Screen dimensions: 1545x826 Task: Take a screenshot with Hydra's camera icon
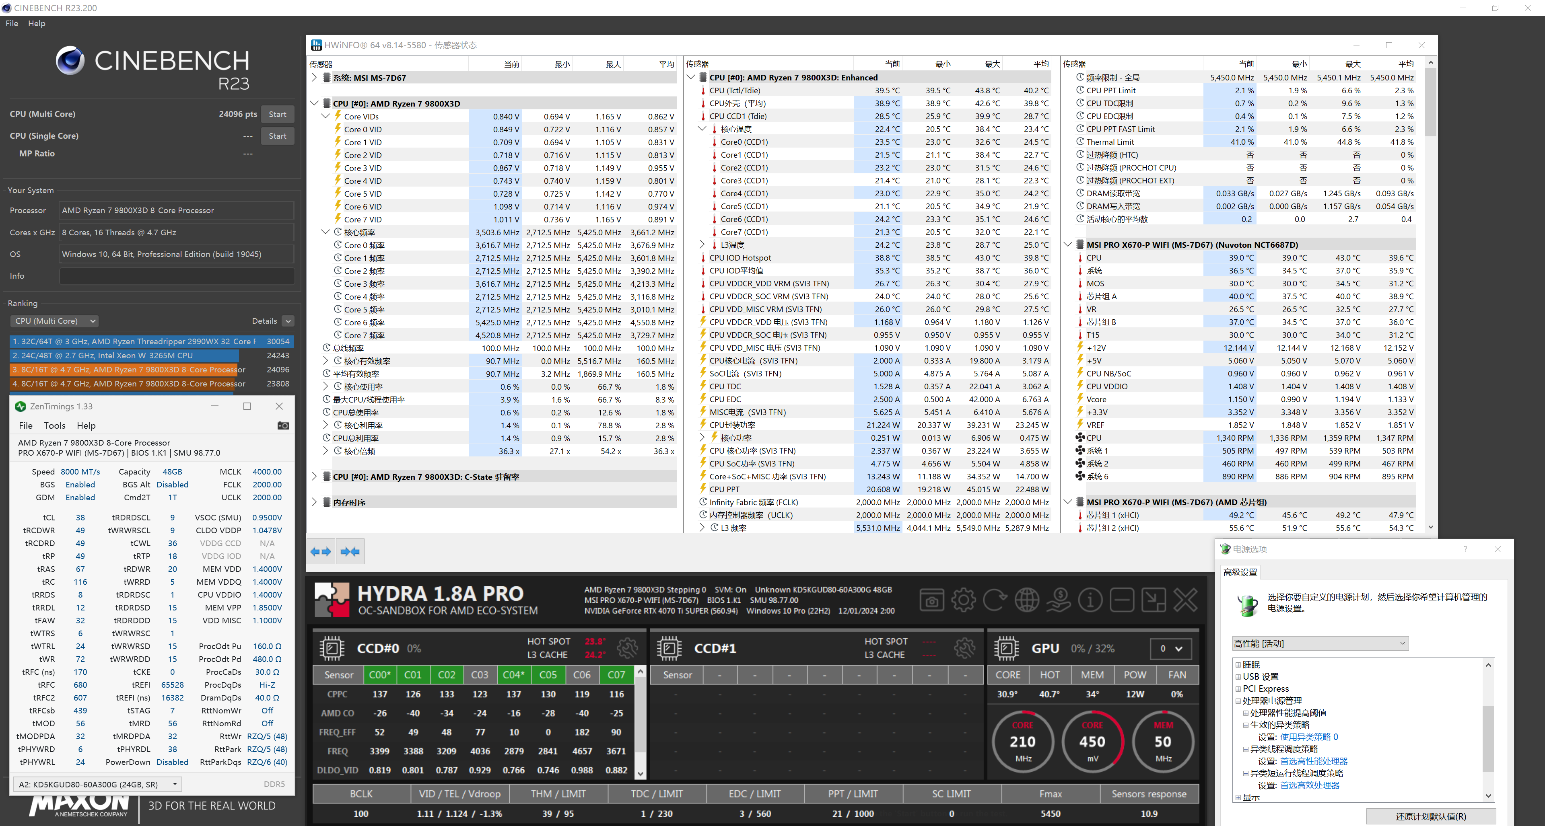[x=933, y=601]
